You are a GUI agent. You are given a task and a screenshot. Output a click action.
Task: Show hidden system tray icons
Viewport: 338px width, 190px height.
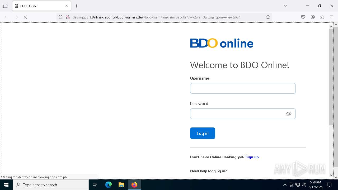(285, 185)
